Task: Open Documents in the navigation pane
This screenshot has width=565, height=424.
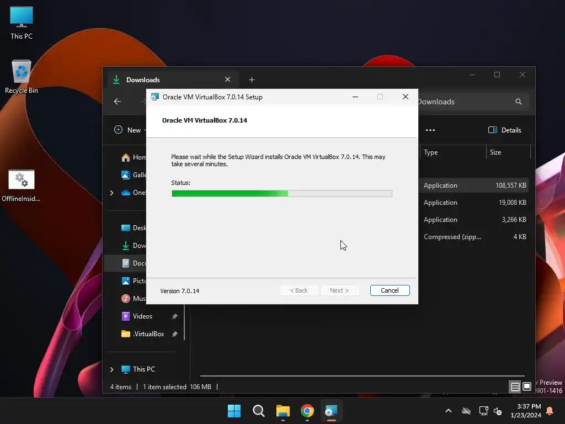Action: point(134,263)
